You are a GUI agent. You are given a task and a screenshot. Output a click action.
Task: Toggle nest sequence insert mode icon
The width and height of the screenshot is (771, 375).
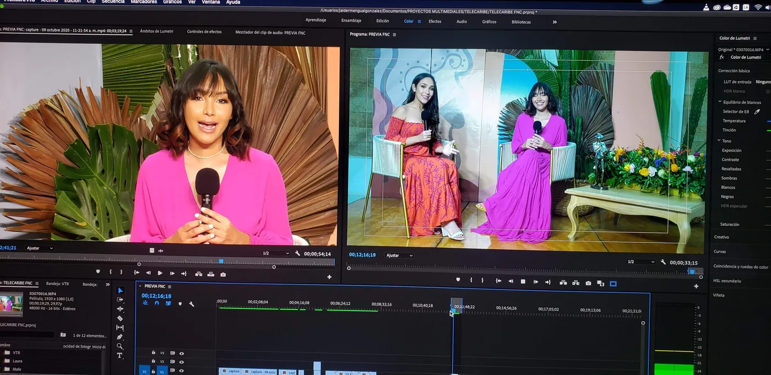tap(145, 303)
